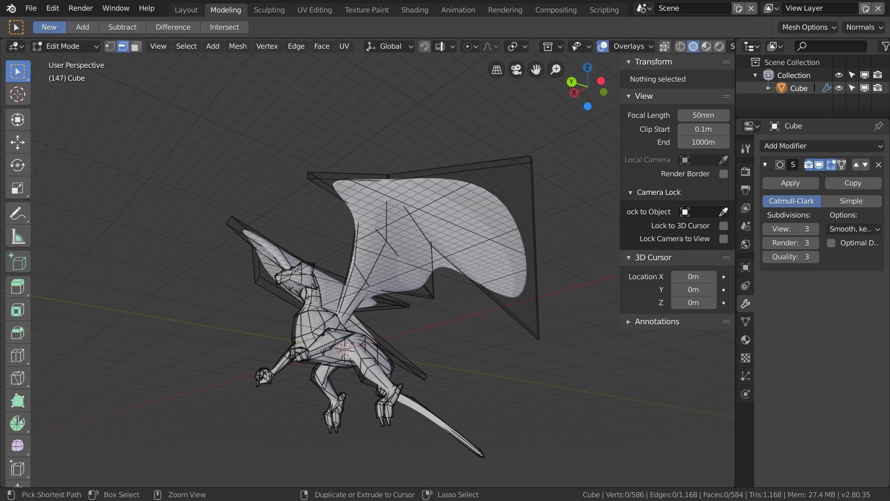Switch to orthographic grid view icon
The width and height of the screenshot is (890, 501).
click(x=496, y=70)
